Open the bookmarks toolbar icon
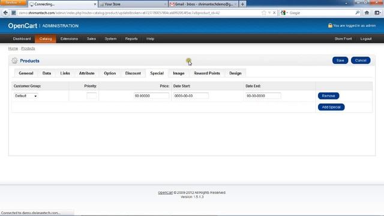Image resolution: width=384 pixels, height=216 pixels. coord(377,13)
